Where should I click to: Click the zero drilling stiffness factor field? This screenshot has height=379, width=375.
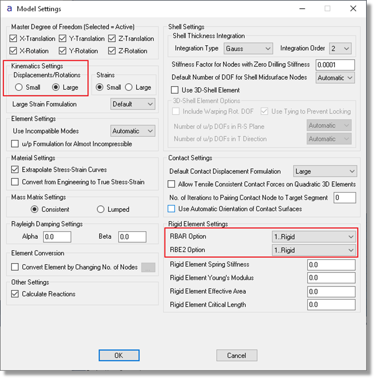tap(335, 65)
